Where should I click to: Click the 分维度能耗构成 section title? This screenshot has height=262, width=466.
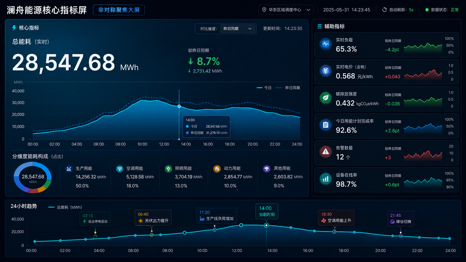[x=38, y=156]
